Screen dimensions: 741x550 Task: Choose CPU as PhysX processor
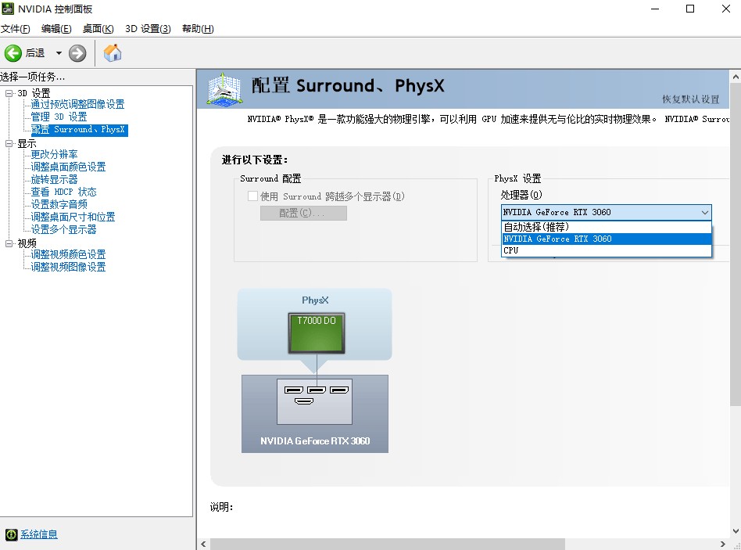point(607,250)
